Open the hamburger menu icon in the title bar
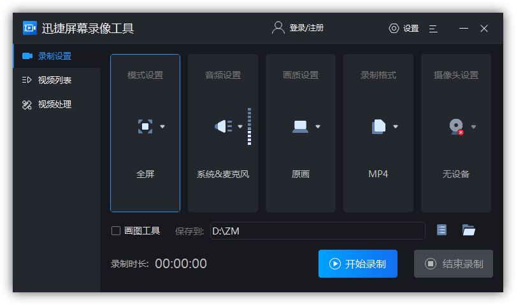Viewport: 516px width, 305px height. click(433, 29)
